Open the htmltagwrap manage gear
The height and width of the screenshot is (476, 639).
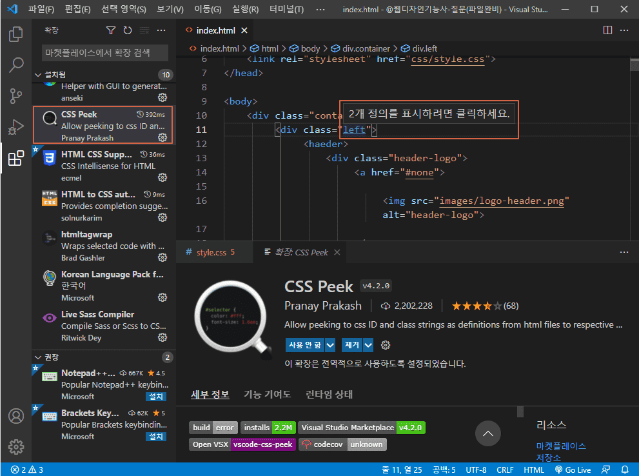(162, 257)
